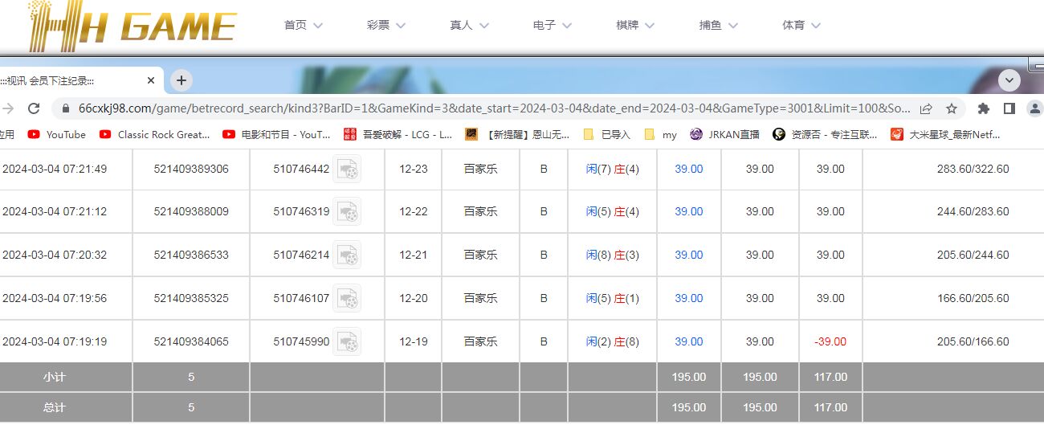Open the 已导入 bookmarks folder
The width and height of the screenshot is (1044, 429).
pyautogui.click(x=607, y=135)
